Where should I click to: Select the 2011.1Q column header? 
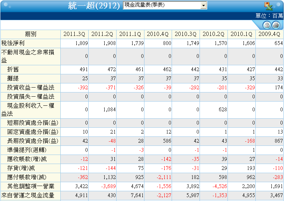(130, 34)
